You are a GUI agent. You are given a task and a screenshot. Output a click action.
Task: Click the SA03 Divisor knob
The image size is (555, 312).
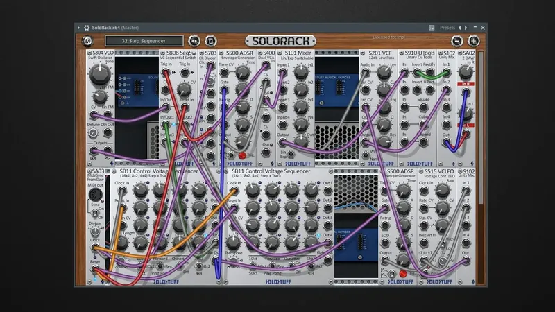(95, 232)
